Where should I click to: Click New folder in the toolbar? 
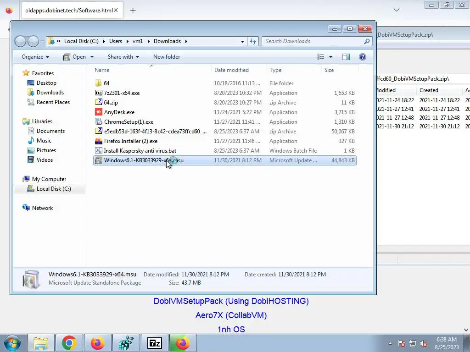pos(167,56)
